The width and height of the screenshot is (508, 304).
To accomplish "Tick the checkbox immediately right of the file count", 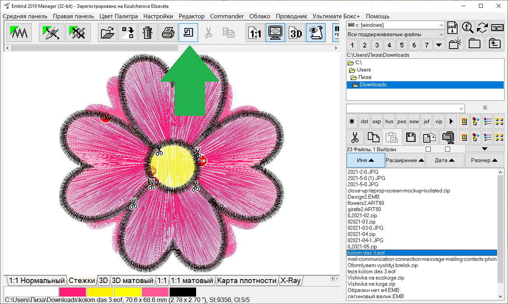I will [428, 149].
